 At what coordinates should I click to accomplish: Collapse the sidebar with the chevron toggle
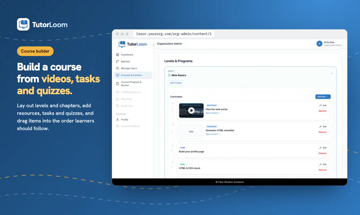[x=154, y=44]
